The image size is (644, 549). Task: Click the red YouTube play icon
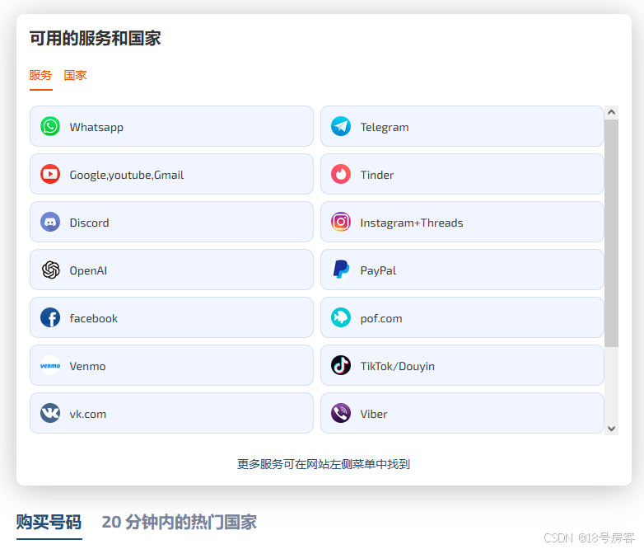tap(50, 174)
